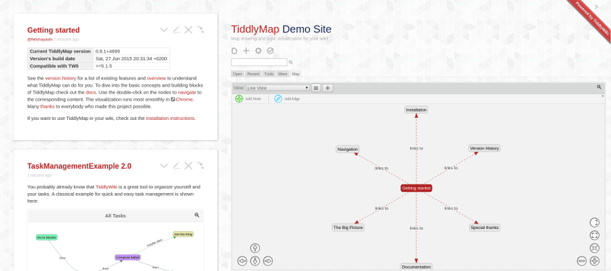
Task: Edit the TaskManagementExample 2.0 tiddler
Action: [176, 166]
